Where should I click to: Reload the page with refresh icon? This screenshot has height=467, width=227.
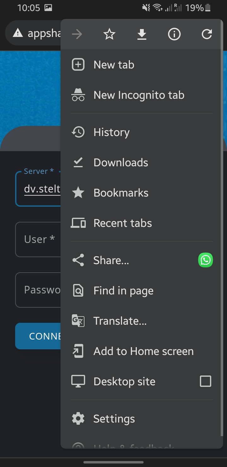(x=207, y=34)
